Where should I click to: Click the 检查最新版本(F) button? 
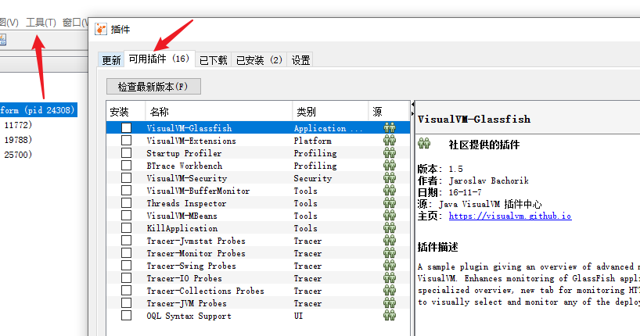tap(153, 87)
